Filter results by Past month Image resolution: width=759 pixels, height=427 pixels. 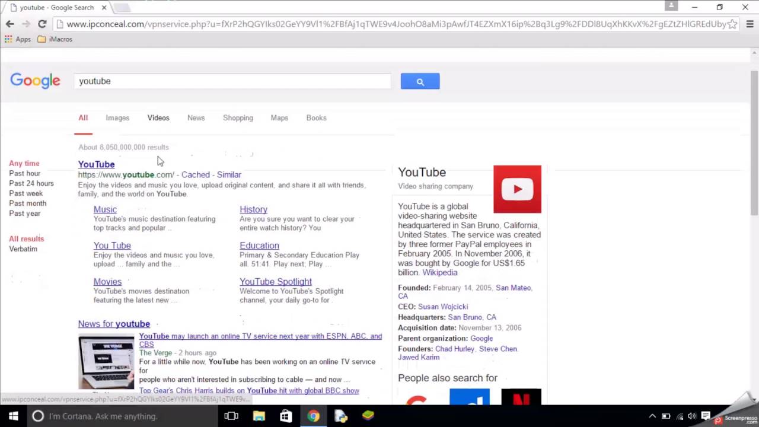point(28,203)
